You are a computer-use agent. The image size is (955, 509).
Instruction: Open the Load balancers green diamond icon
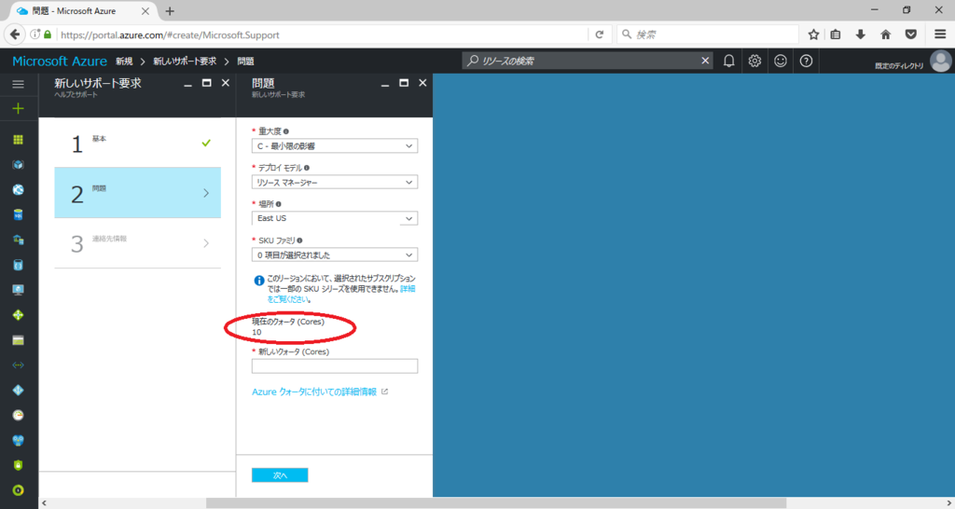point(19,315)
